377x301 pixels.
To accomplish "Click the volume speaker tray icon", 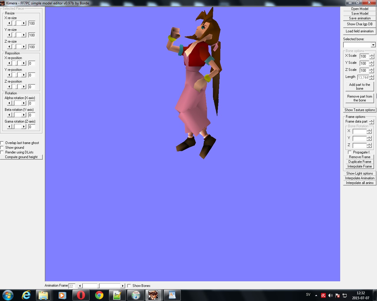I will click(330, 295).
